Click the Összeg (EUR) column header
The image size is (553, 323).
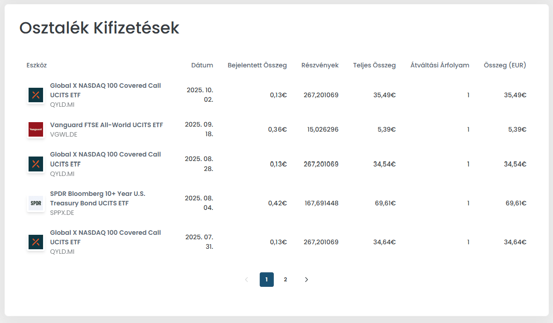tap(505, 65)
